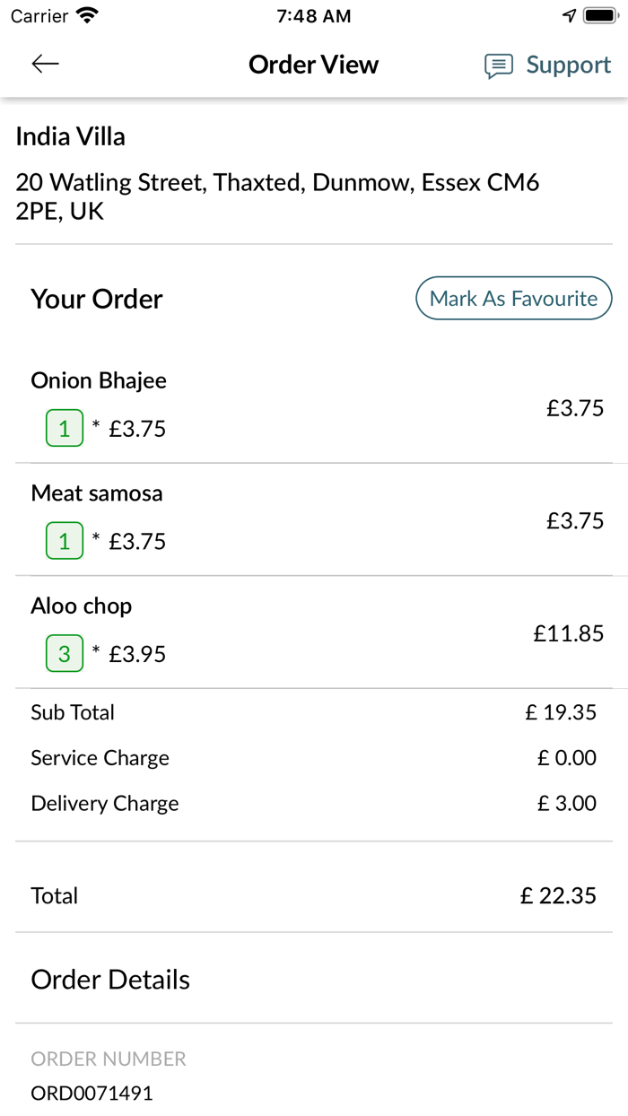Select the Meat samosa item name
The image size is (628, 1116).
pos(97,493)
